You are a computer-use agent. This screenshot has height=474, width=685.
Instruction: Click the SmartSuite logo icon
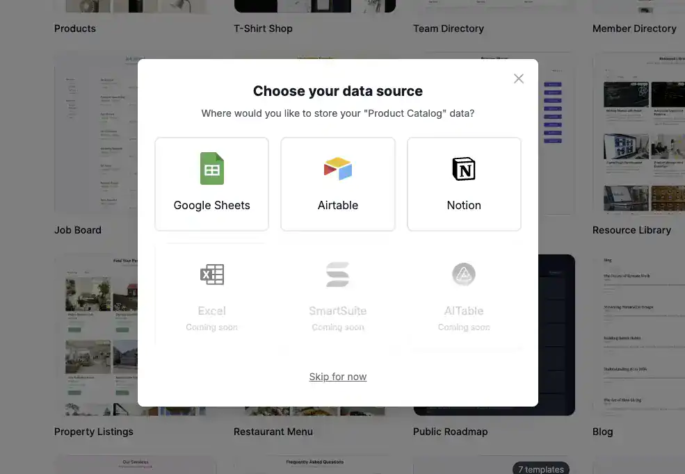point(338,275)
